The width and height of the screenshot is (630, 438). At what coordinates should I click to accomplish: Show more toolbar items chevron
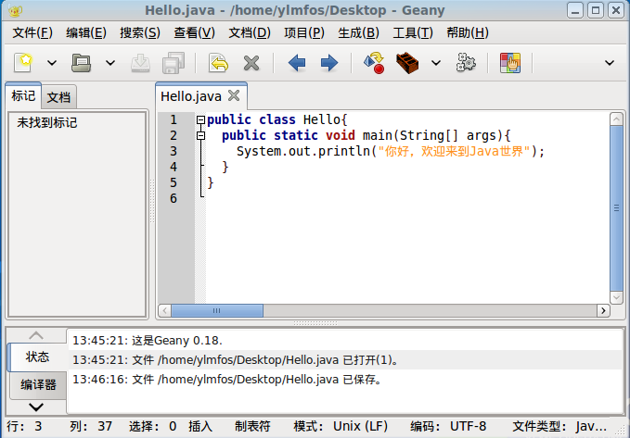tap(610, 63)
